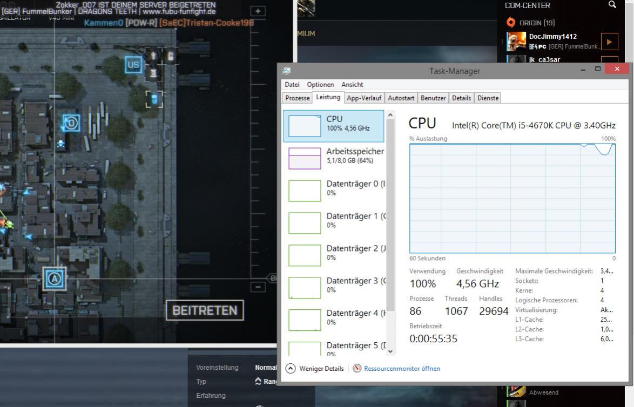Collapse view with Weniger Details arrow
This screenshot has width=634, height=407.
coord(291,368)
